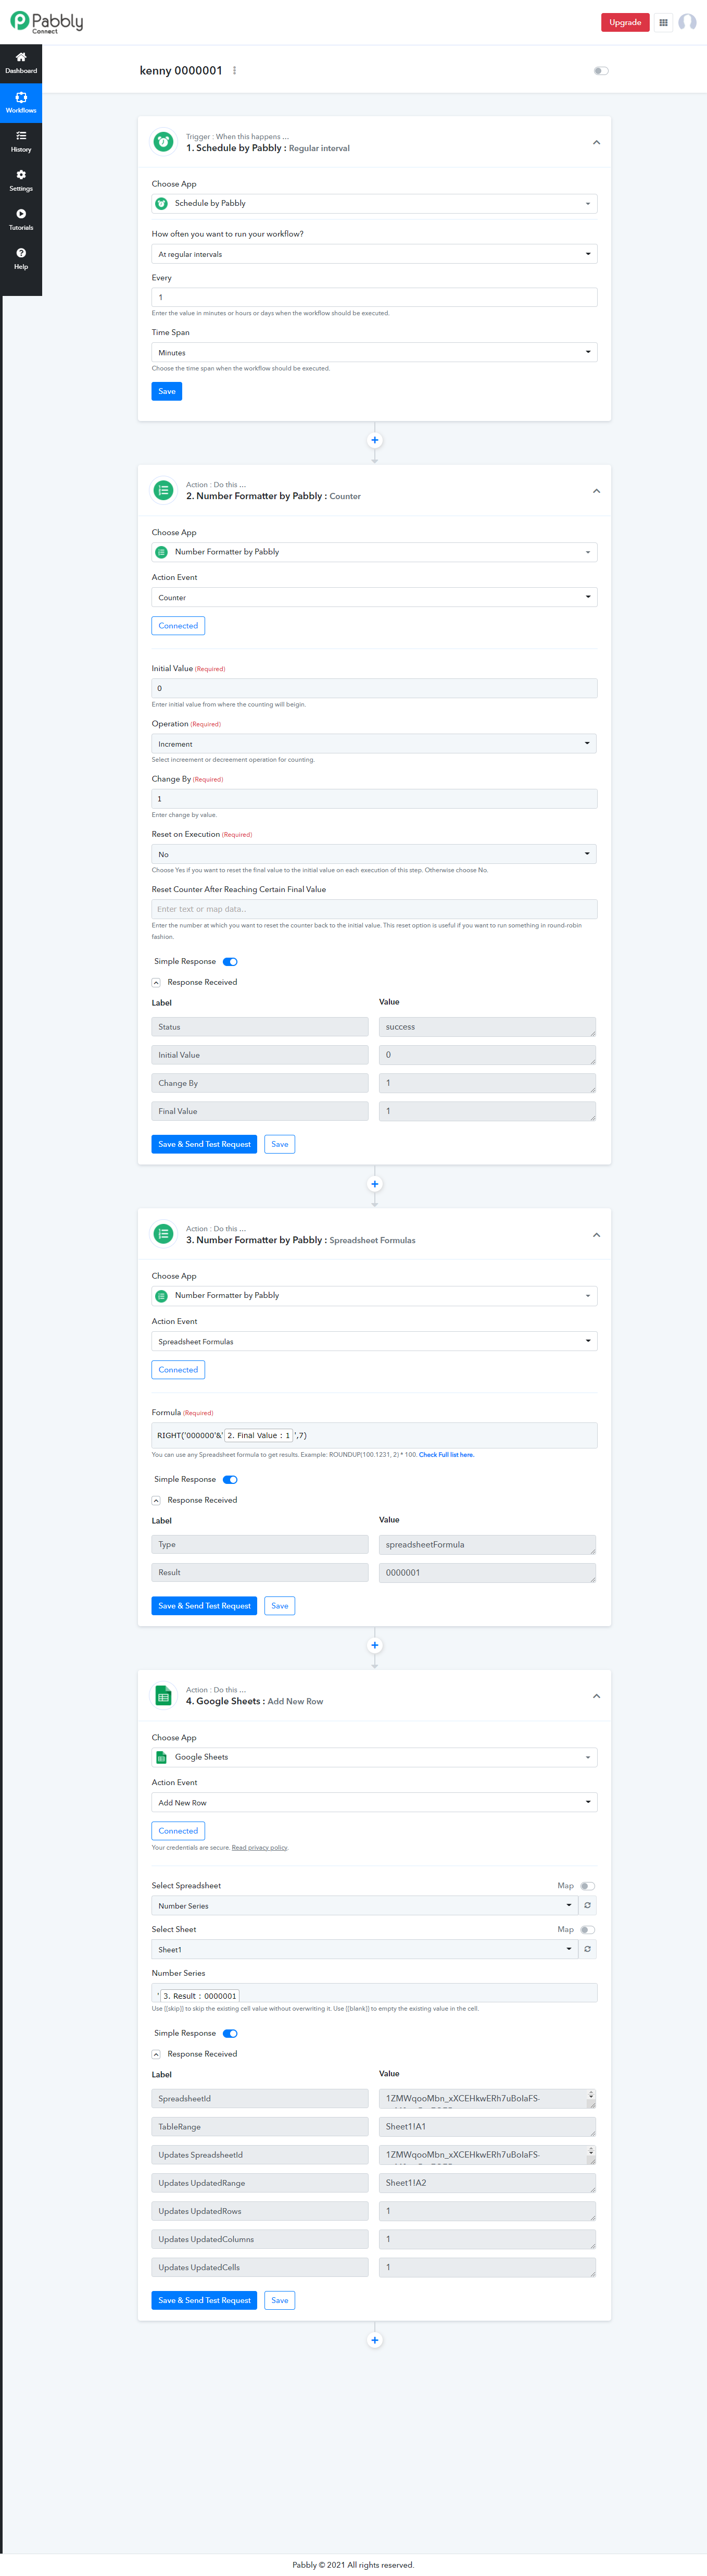
Task: Open Settings in the sidebar
Action: (21, 180)
